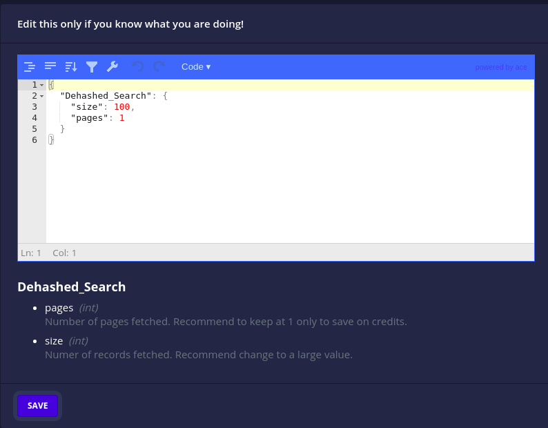This screenshot has width=548, height=428.
Task: Open the powered by ace link
Action: 501,67
